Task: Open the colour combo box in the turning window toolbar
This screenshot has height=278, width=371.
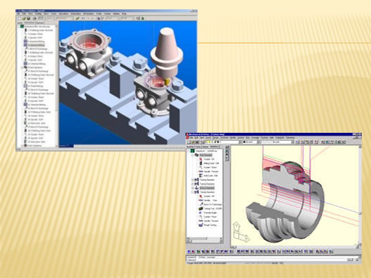Action: 251,142
